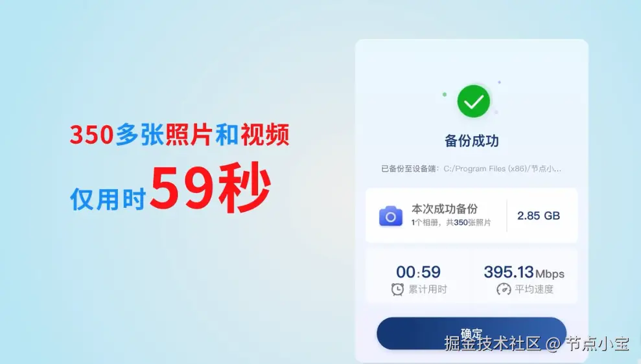
Task: Click the 1个相册，共350张照片 subtitle
Action: point(451,223)
